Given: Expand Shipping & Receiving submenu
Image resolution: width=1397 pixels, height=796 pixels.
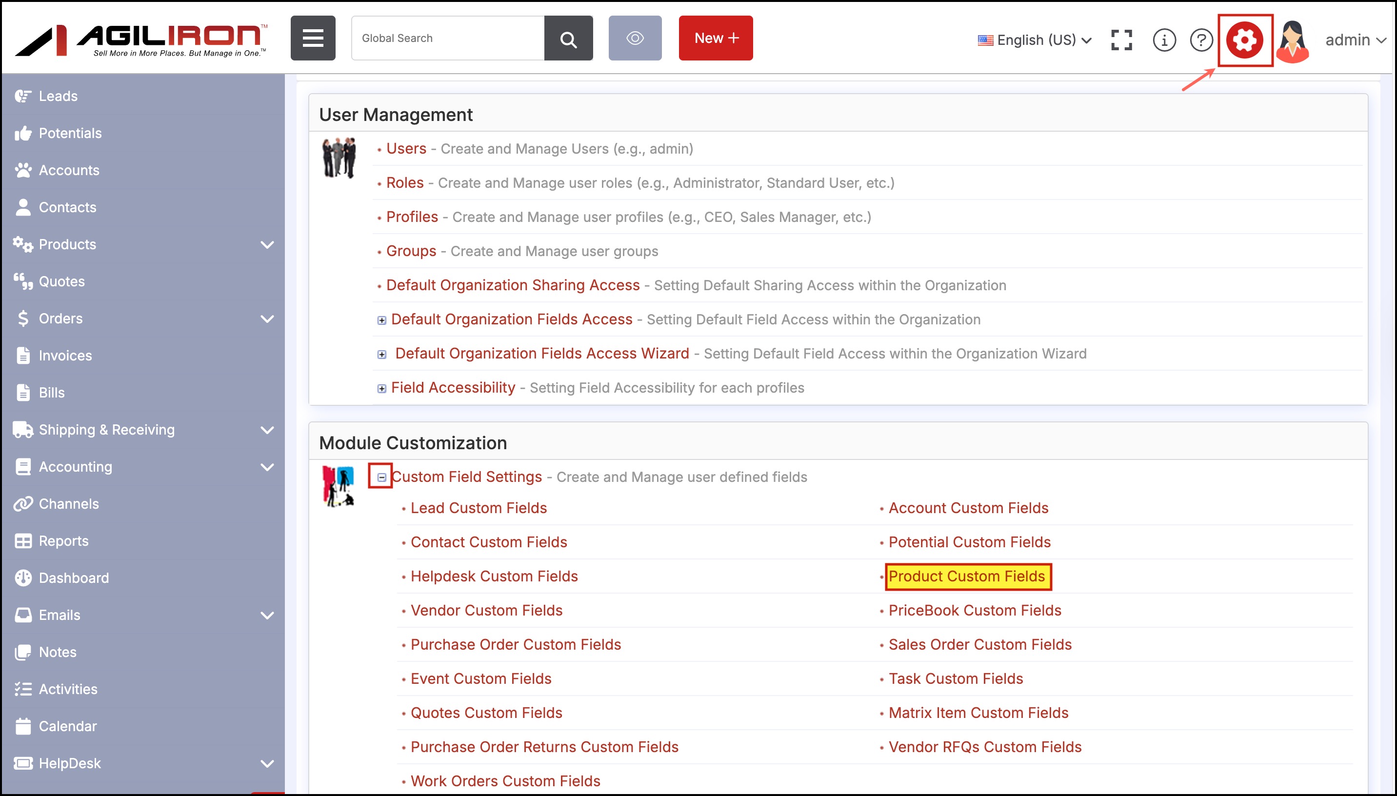Looking at the screenshot, I should point(267,430).
